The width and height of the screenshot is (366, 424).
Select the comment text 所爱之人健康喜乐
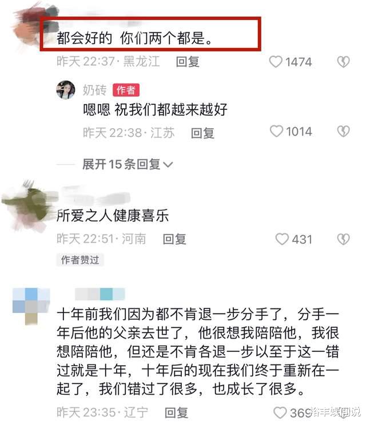coord(113,216)
